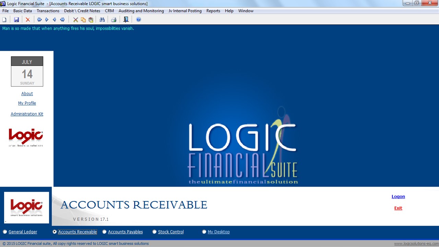Screen dimensions: 439x247
Task: Open the Reports menu
Action: pos(213,11)
